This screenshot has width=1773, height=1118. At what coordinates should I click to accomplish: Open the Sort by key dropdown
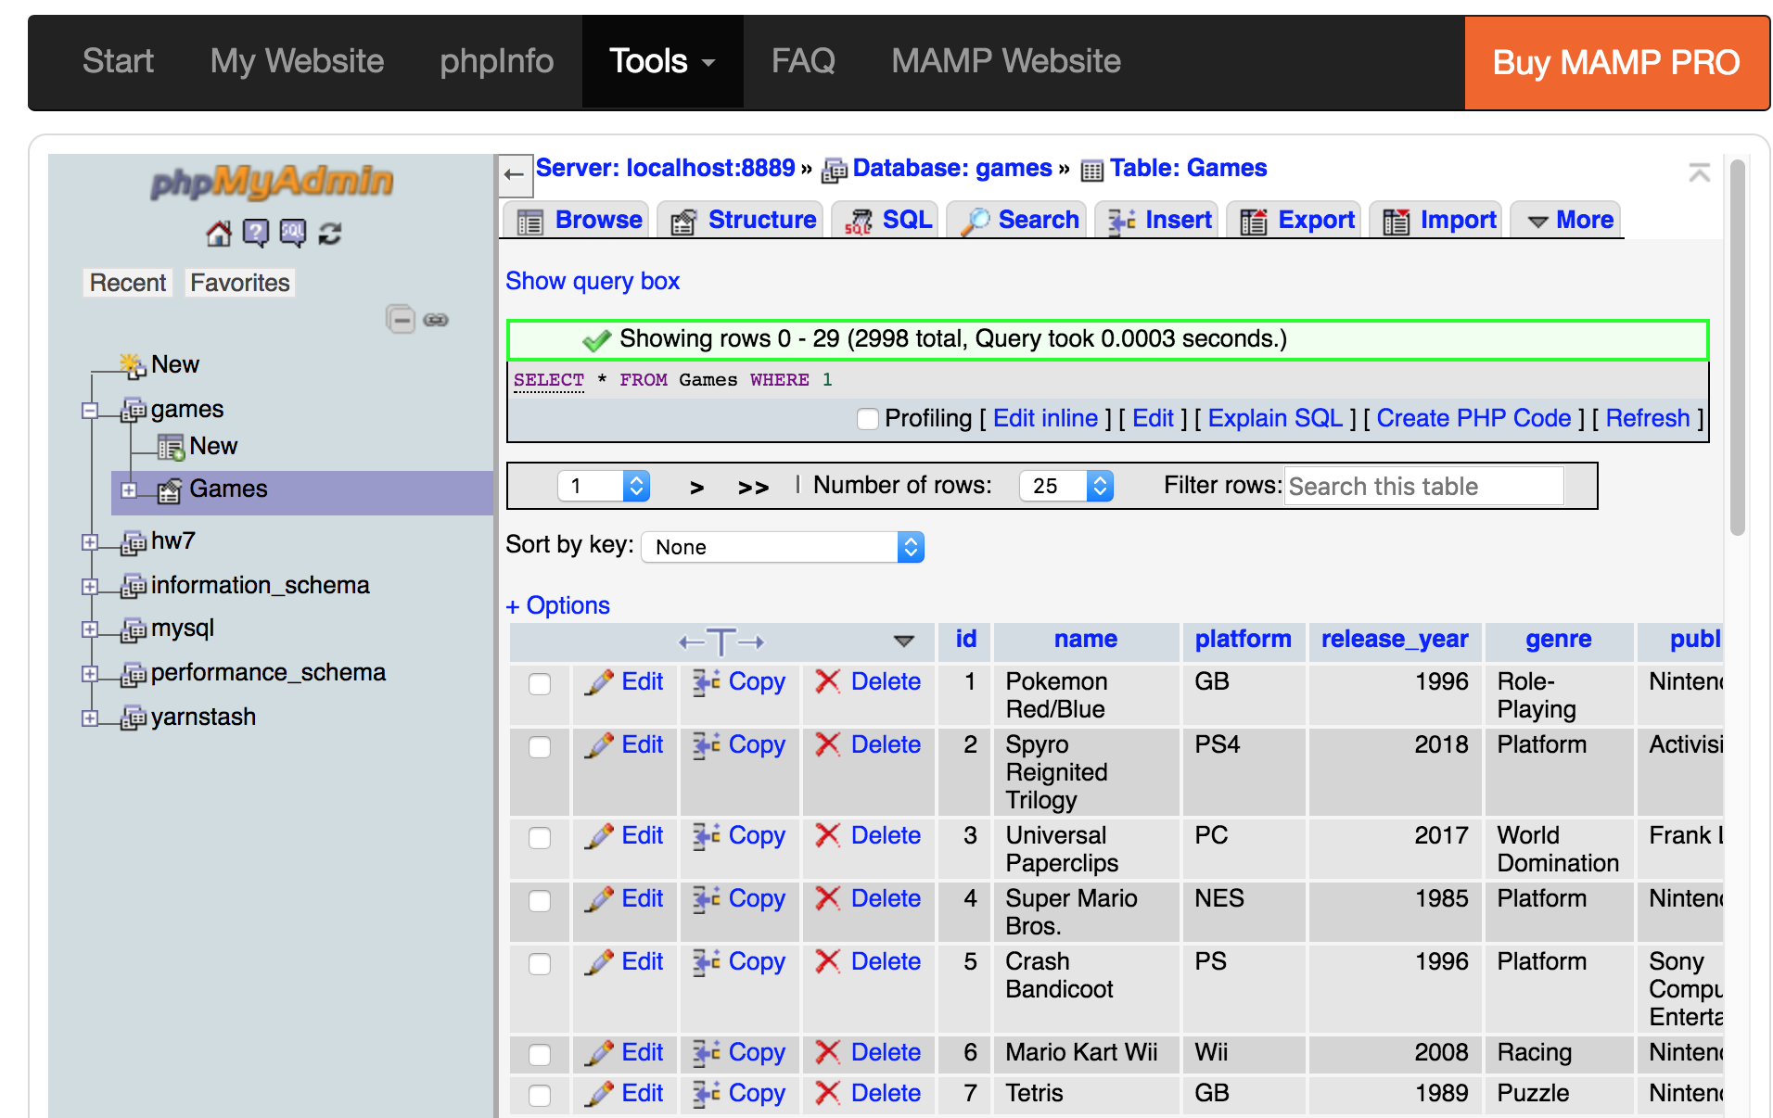coord(782,547)
